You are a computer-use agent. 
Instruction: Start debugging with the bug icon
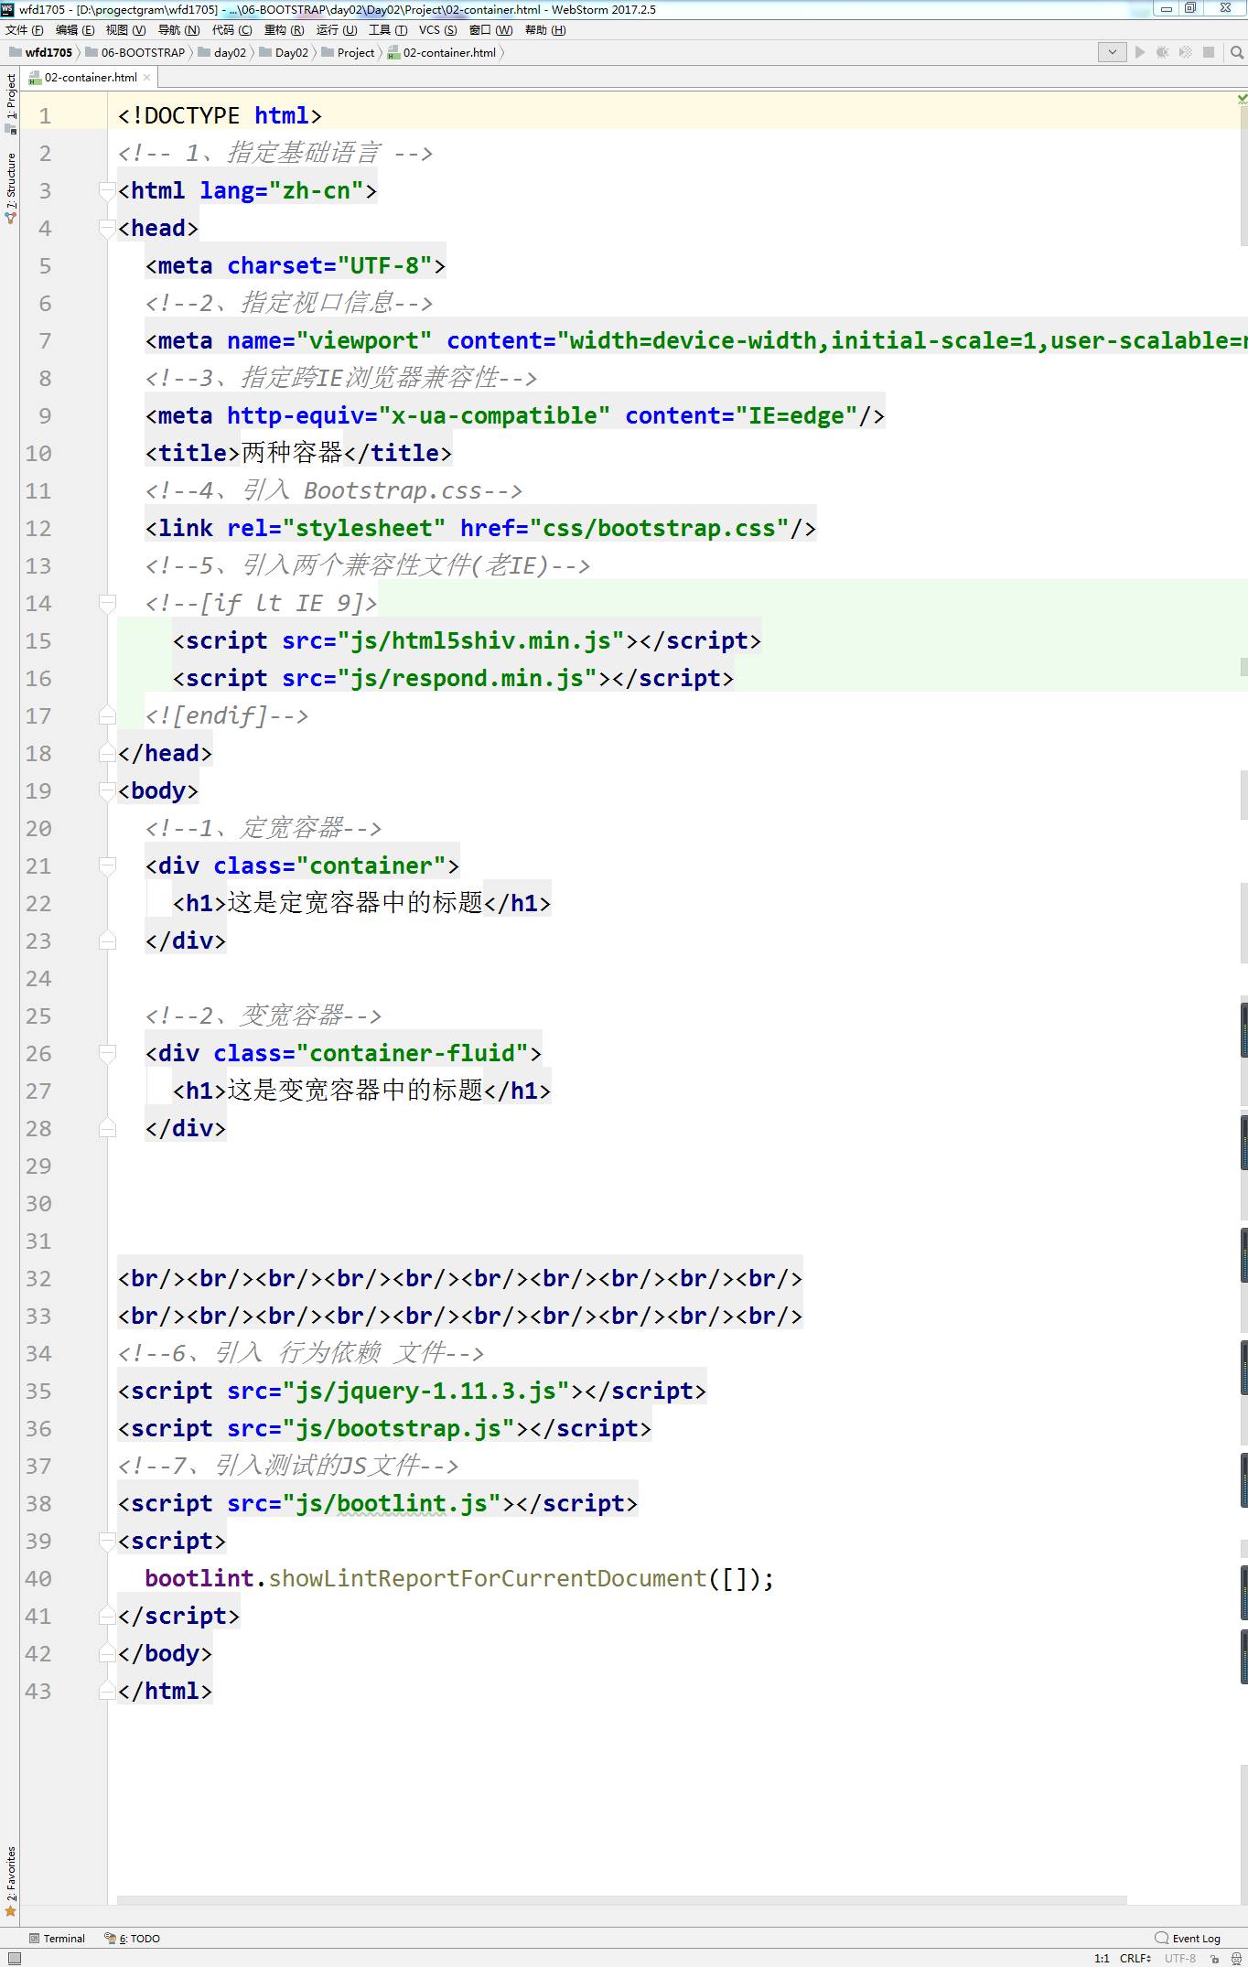click(x=1162, y=52)
